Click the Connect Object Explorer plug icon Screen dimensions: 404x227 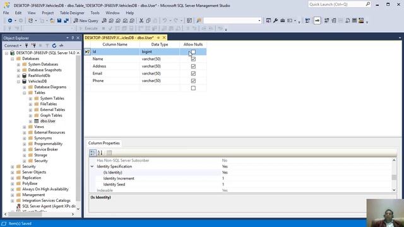(x=27, y=45)
